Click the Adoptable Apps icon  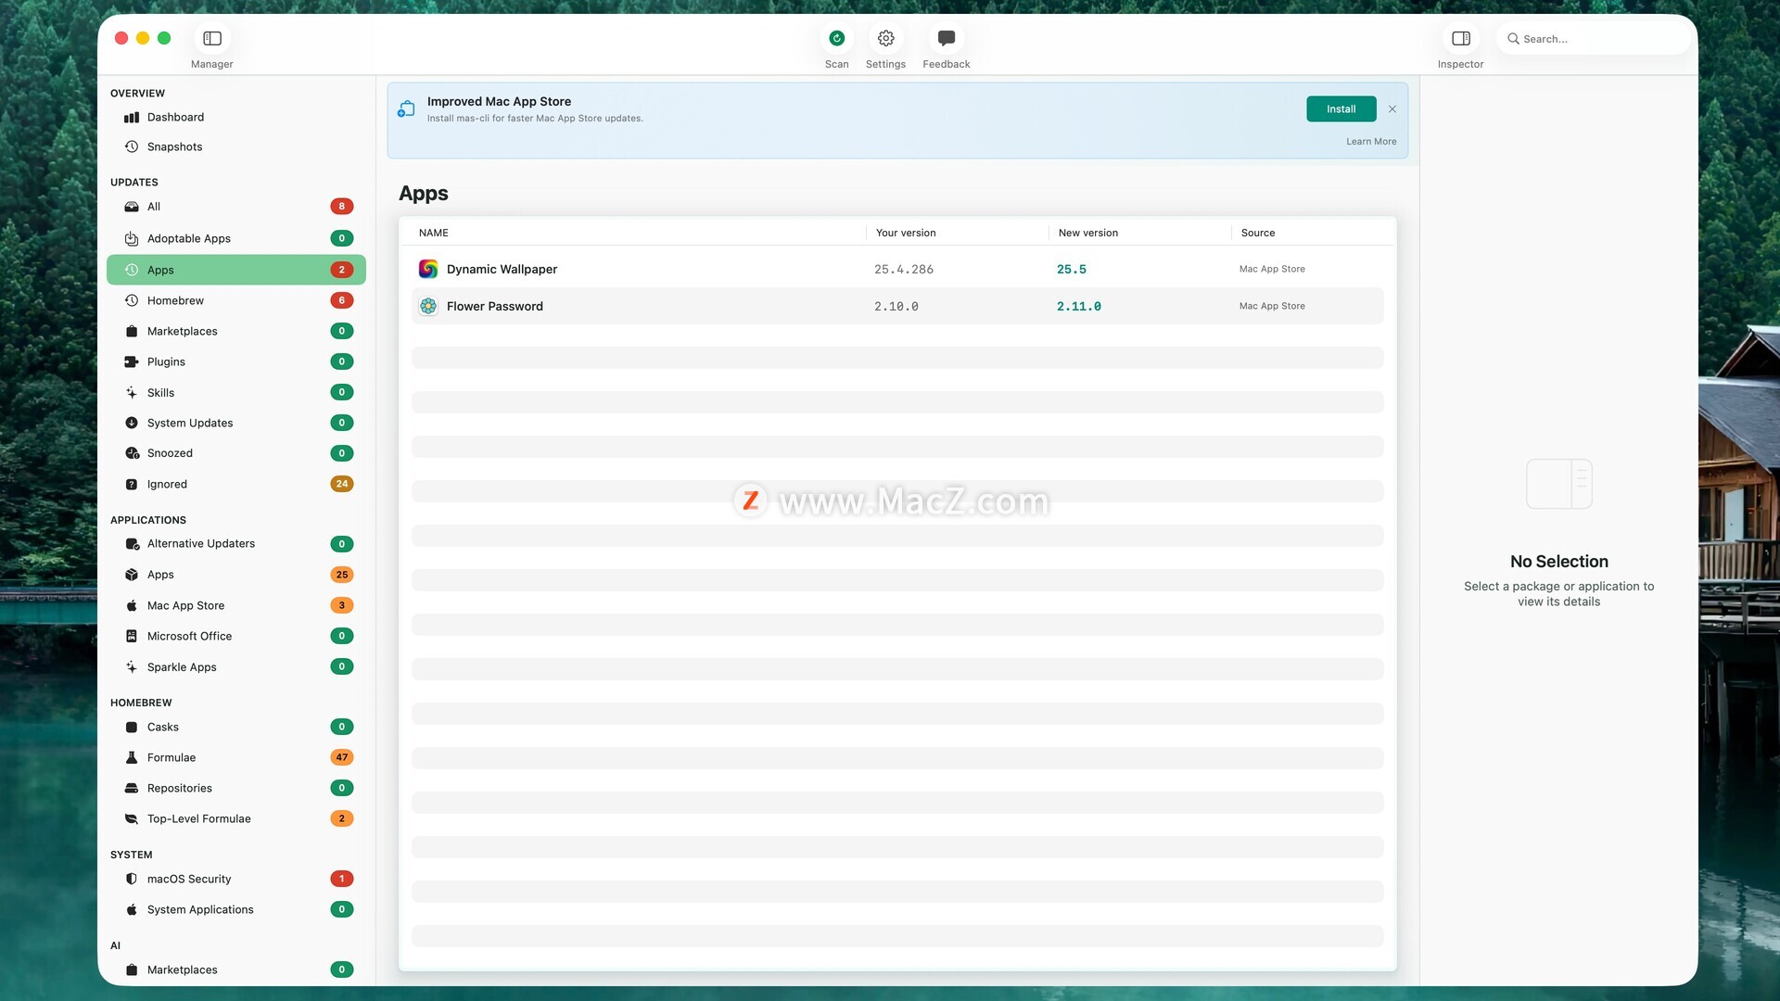(x=132, y=238)
